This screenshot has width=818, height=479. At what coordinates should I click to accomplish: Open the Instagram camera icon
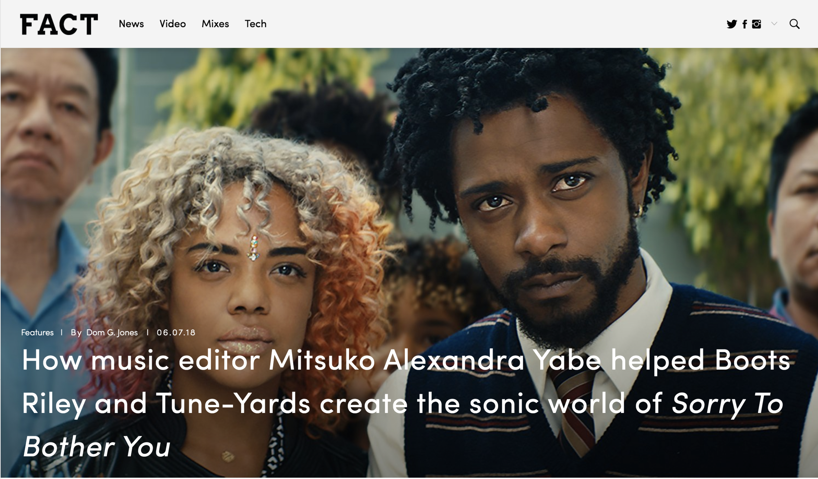click(x=756, y=24)
